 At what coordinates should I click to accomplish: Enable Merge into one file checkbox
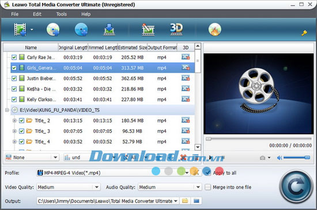point(207,187)
